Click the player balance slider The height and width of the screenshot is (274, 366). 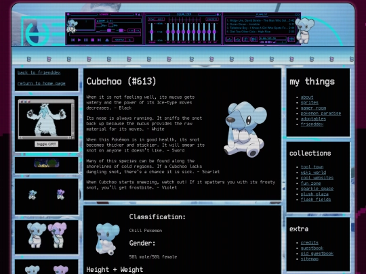click(x=121, y=30)
